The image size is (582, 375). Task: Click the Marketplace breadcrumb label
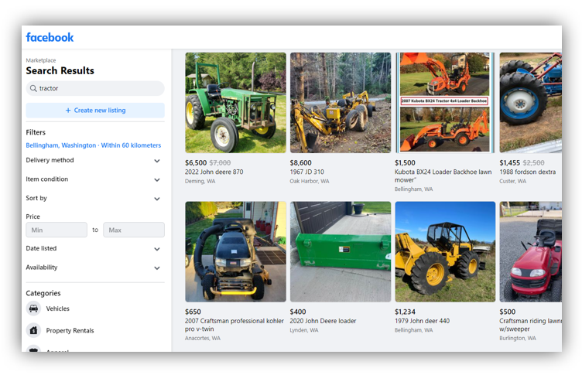coord(41,60)
